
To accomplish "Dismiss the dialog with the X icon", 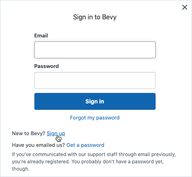I will pos(185,7).
